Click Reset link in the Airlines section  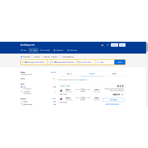(54, 99)
